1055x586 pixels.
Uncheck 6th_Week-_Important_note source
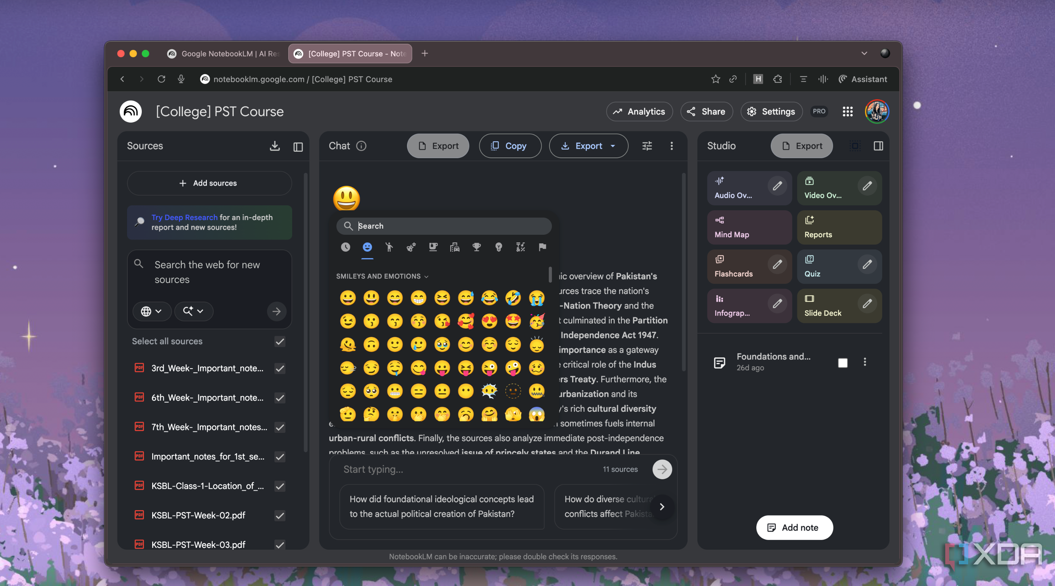(280, 398)
